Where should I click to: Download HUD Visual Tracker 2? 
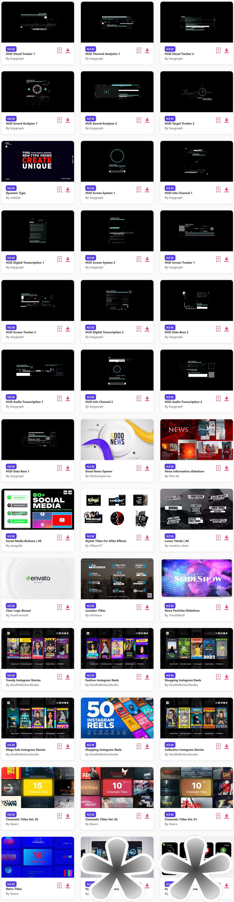227,51
